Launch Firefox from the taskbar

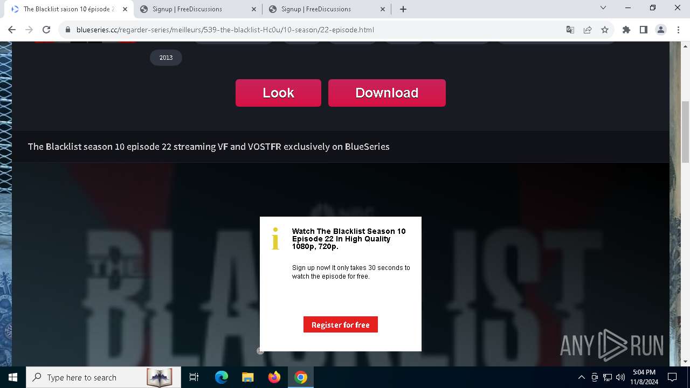[x=274, y=377]
